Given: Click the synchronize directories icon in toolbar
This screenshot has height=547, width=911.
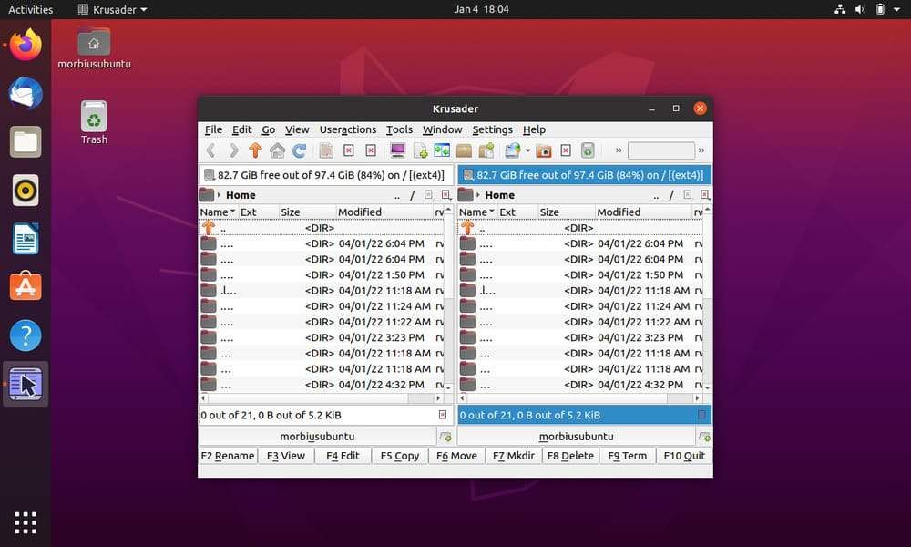Looking at the screenshot, I should click(442, 150).
